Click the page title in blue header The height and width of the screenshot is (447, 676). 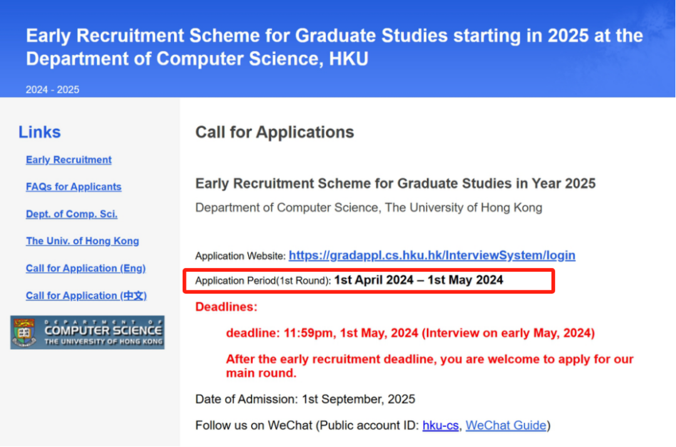point(334,47)
